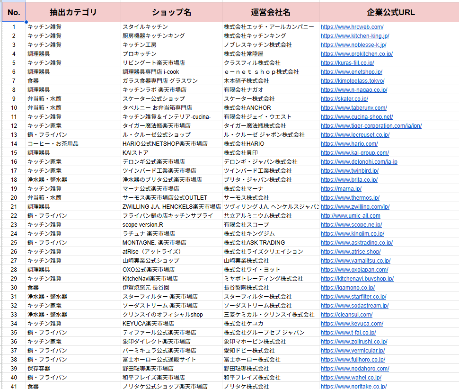Follow the delonghi.com/ja-jp link
Viewport: 459px width, 389px height.
[x=359, y=162]
